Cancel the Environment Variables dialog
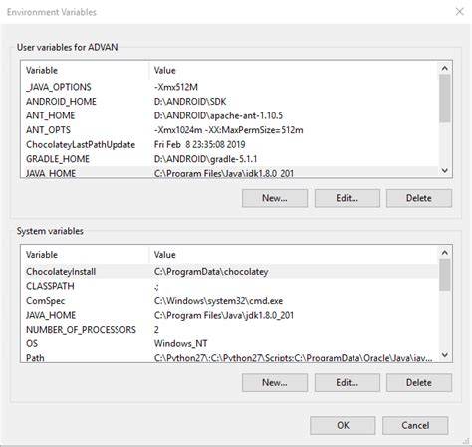The image size is (472, 447). pos(415,426)
